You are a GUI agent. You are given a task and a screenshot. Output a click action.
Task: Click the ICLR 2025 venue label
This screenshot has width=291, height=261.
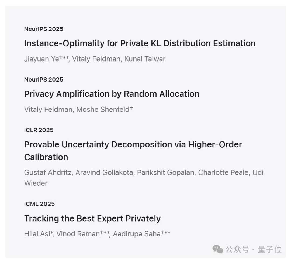(x=39, y=130)
